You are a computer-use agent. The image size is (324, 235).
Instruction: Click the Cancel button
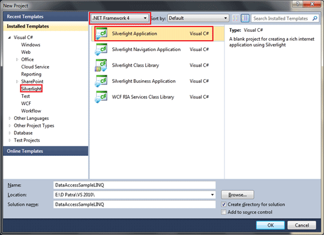point(302,225)
